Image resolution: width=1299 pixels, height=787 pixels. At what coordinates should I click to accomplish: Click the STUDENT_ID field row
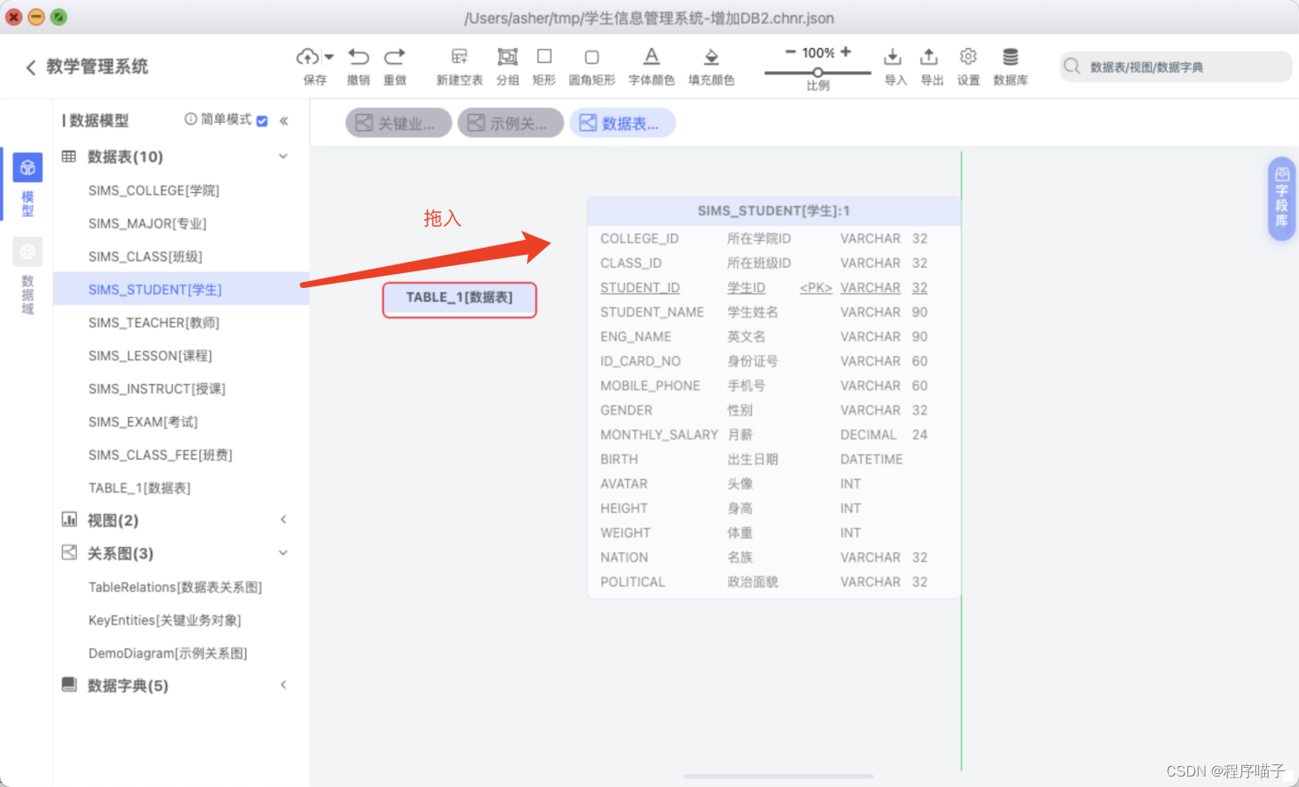click(774, 288)
